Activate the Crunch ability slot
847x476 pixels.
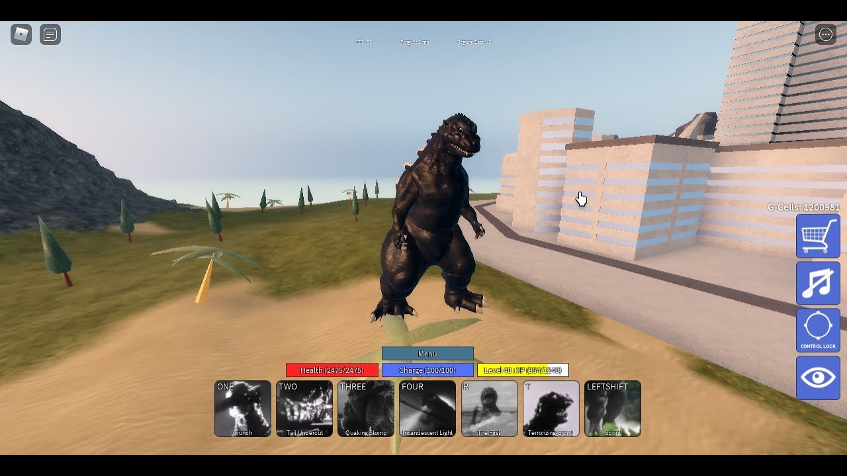pos(243,409)
